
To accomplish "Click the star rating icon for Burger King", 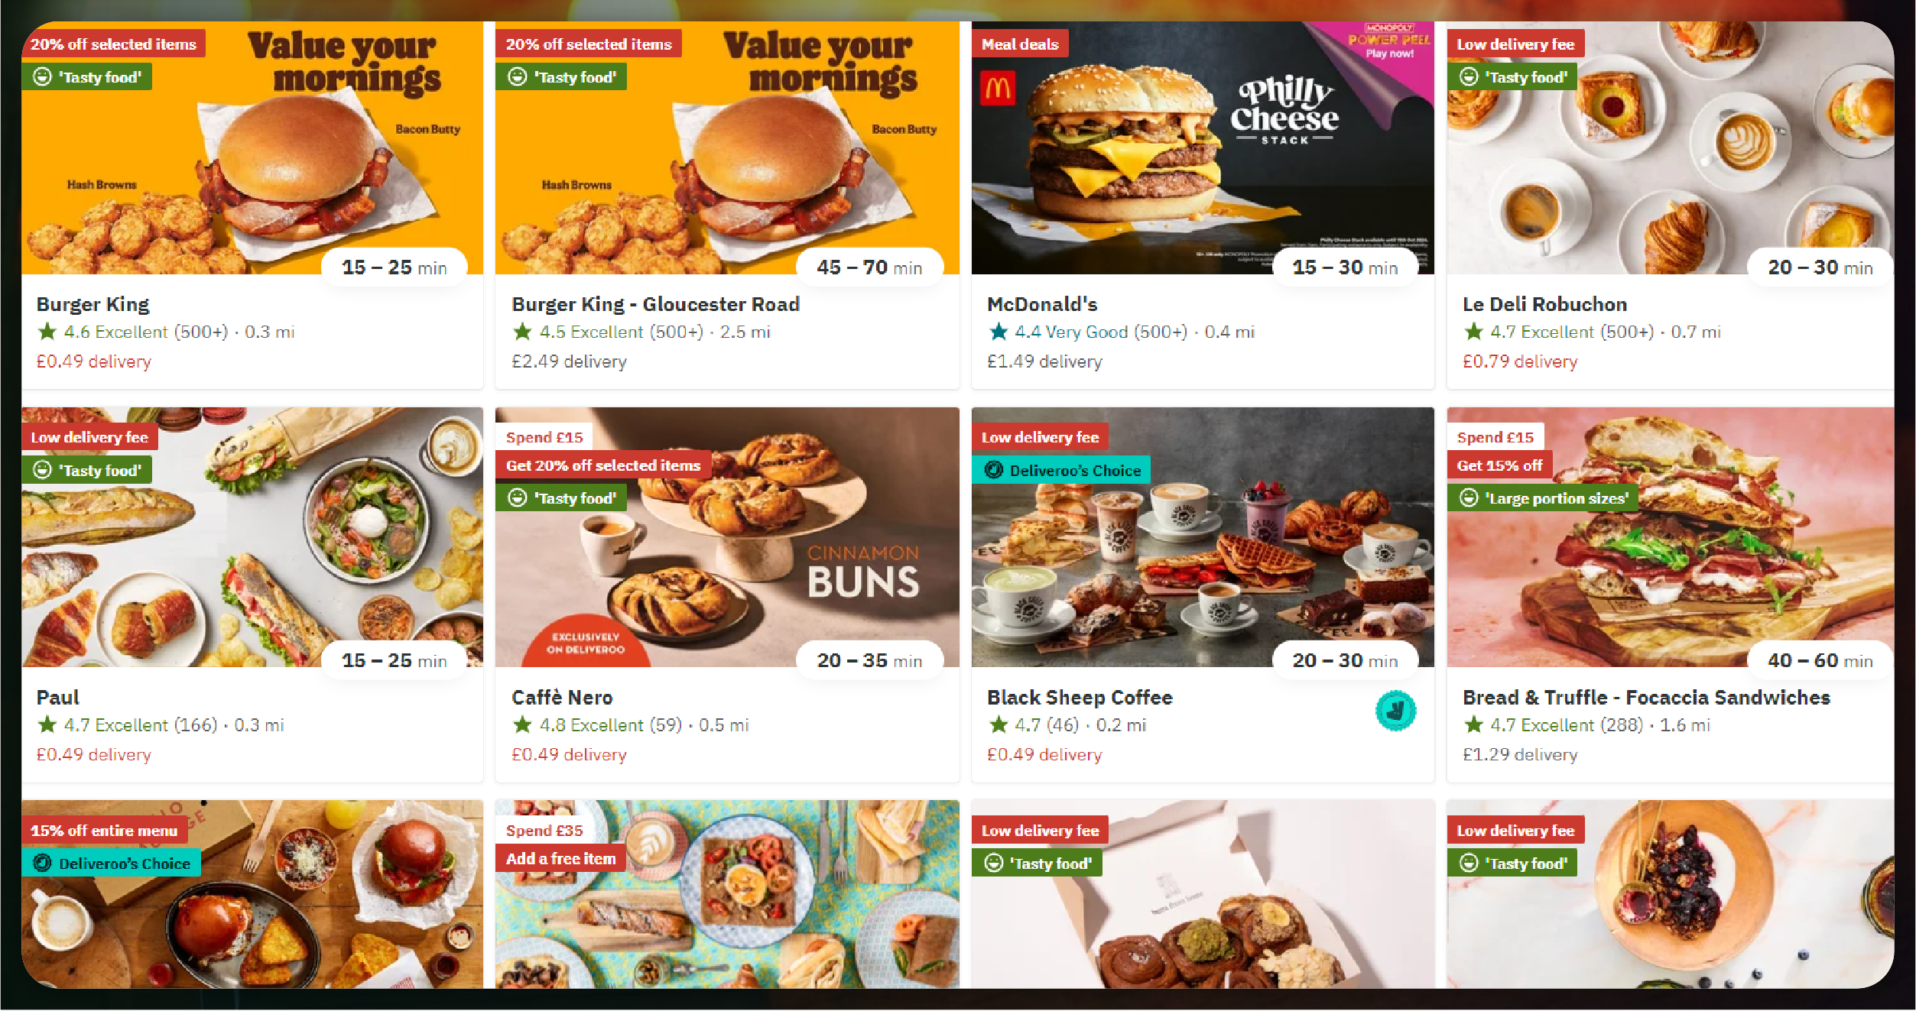I will pyautogui.click(x=47, y=332).
